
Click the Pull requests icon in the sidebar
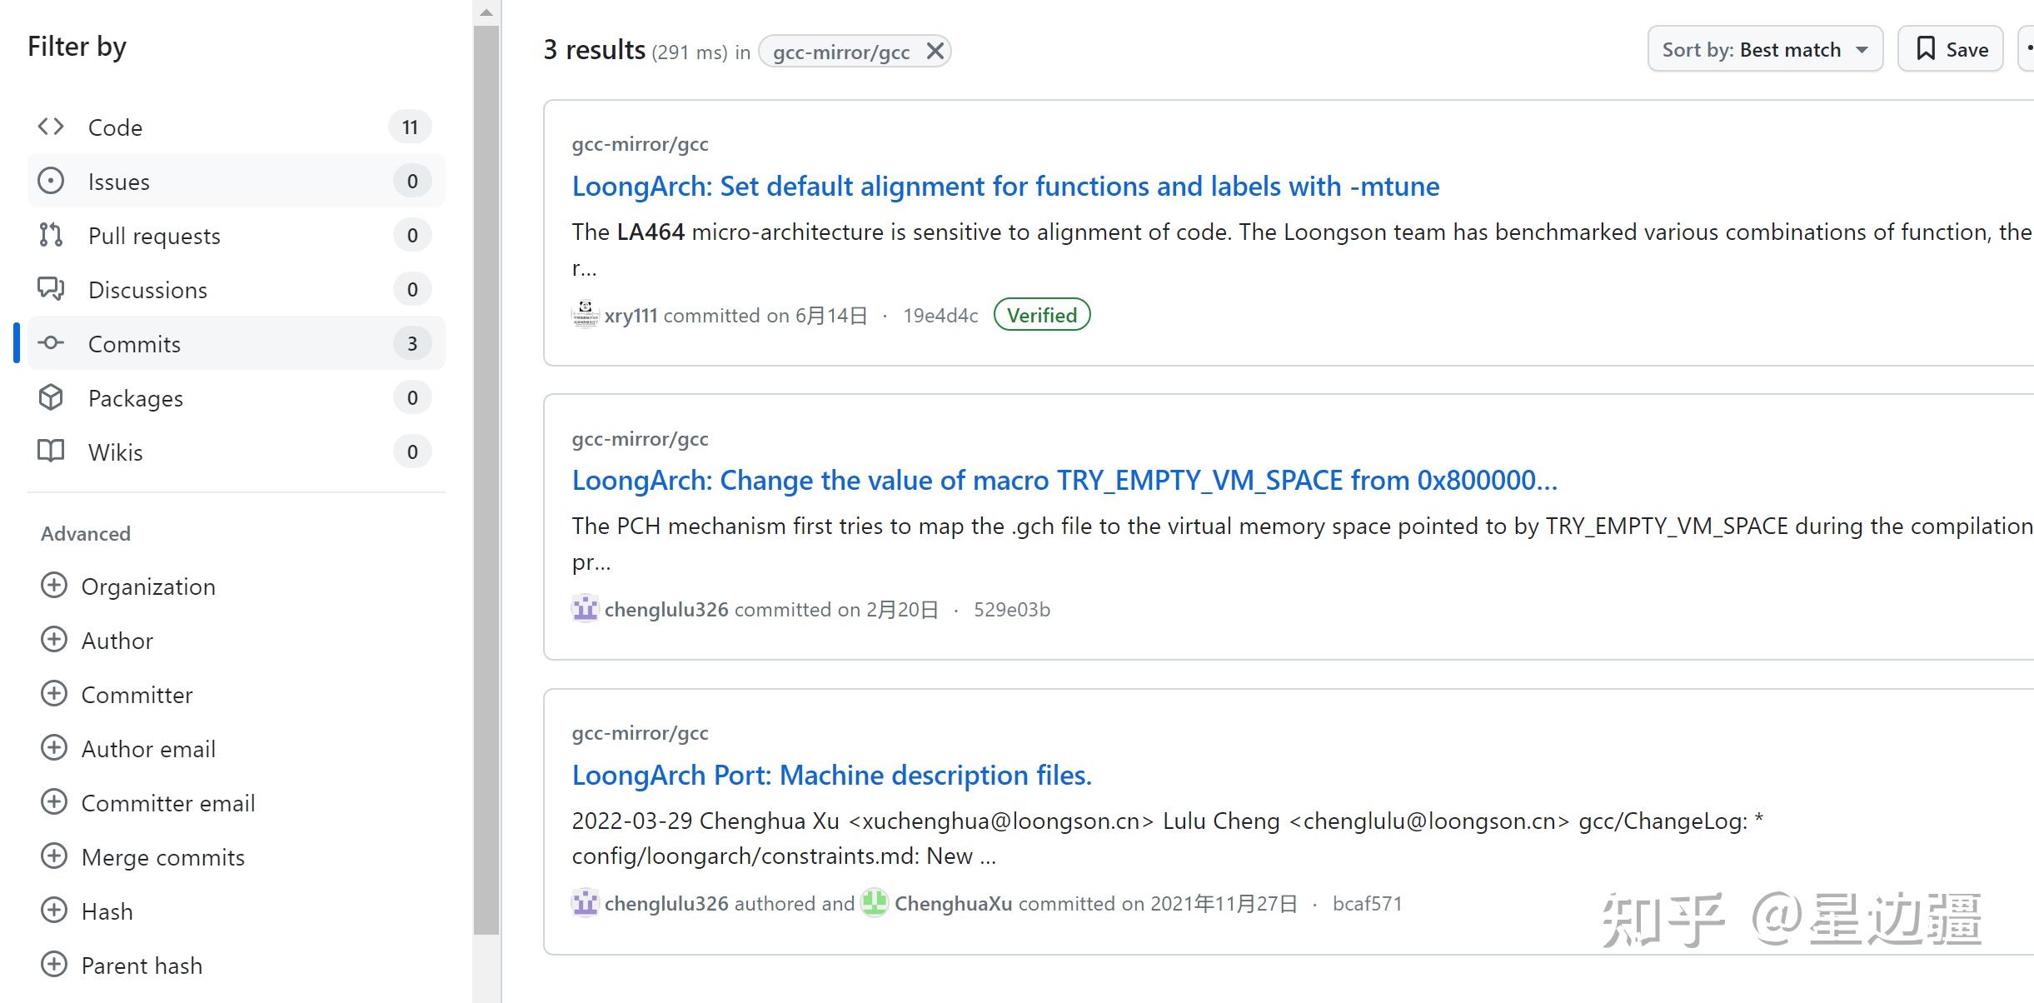pos(51,236)
